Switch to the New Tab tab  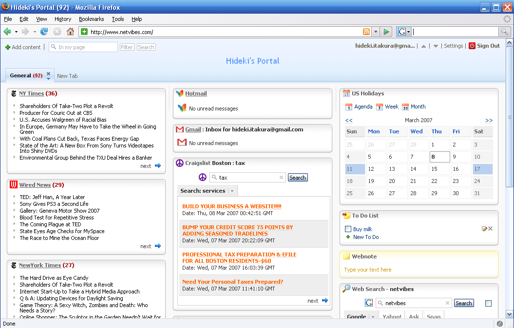(x=67, y=76)
